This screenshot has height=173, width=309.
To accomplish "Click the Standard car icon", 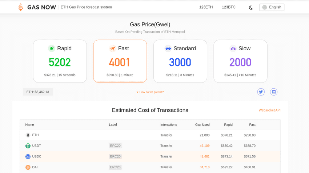I will click(x=168, y=48).
